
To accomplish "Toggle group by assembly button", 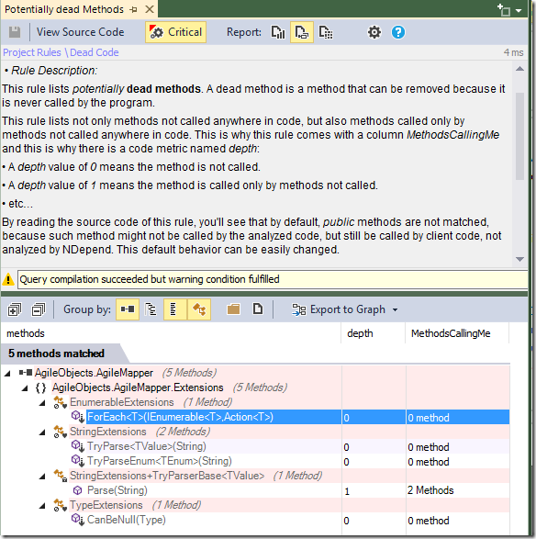I will click(x=128, y=309).
